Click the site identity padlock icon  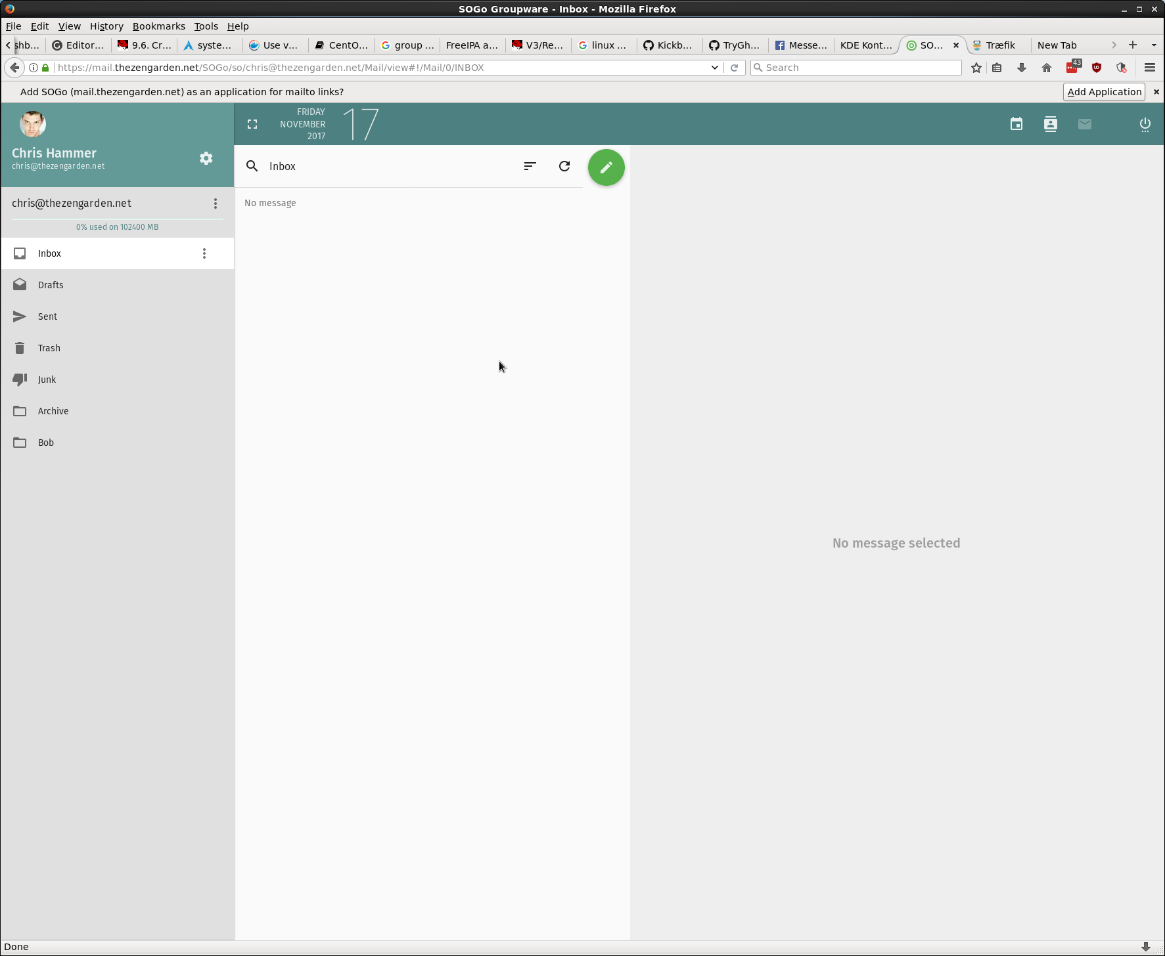tap(45, 67)
